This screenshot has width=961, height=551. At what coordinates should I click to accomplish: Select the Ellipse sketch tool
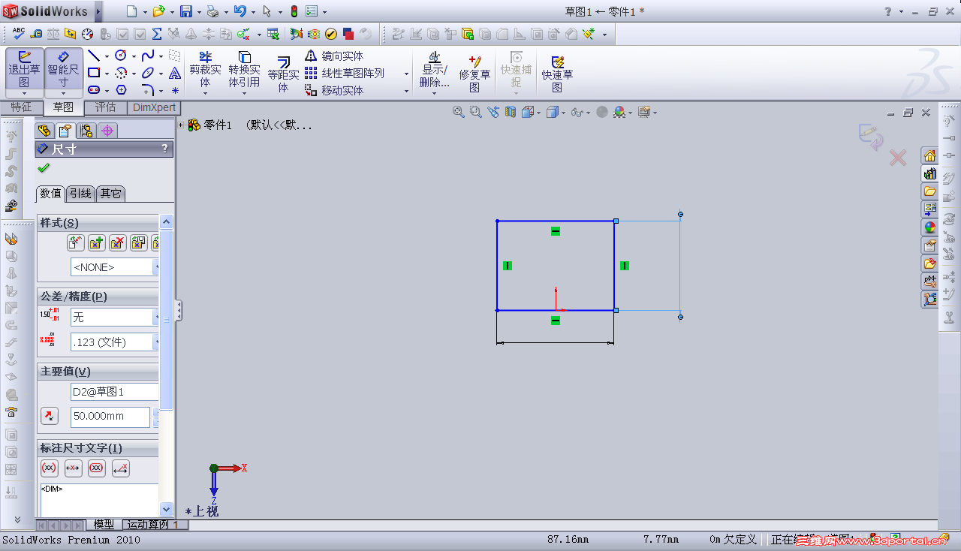coord(147,73)
